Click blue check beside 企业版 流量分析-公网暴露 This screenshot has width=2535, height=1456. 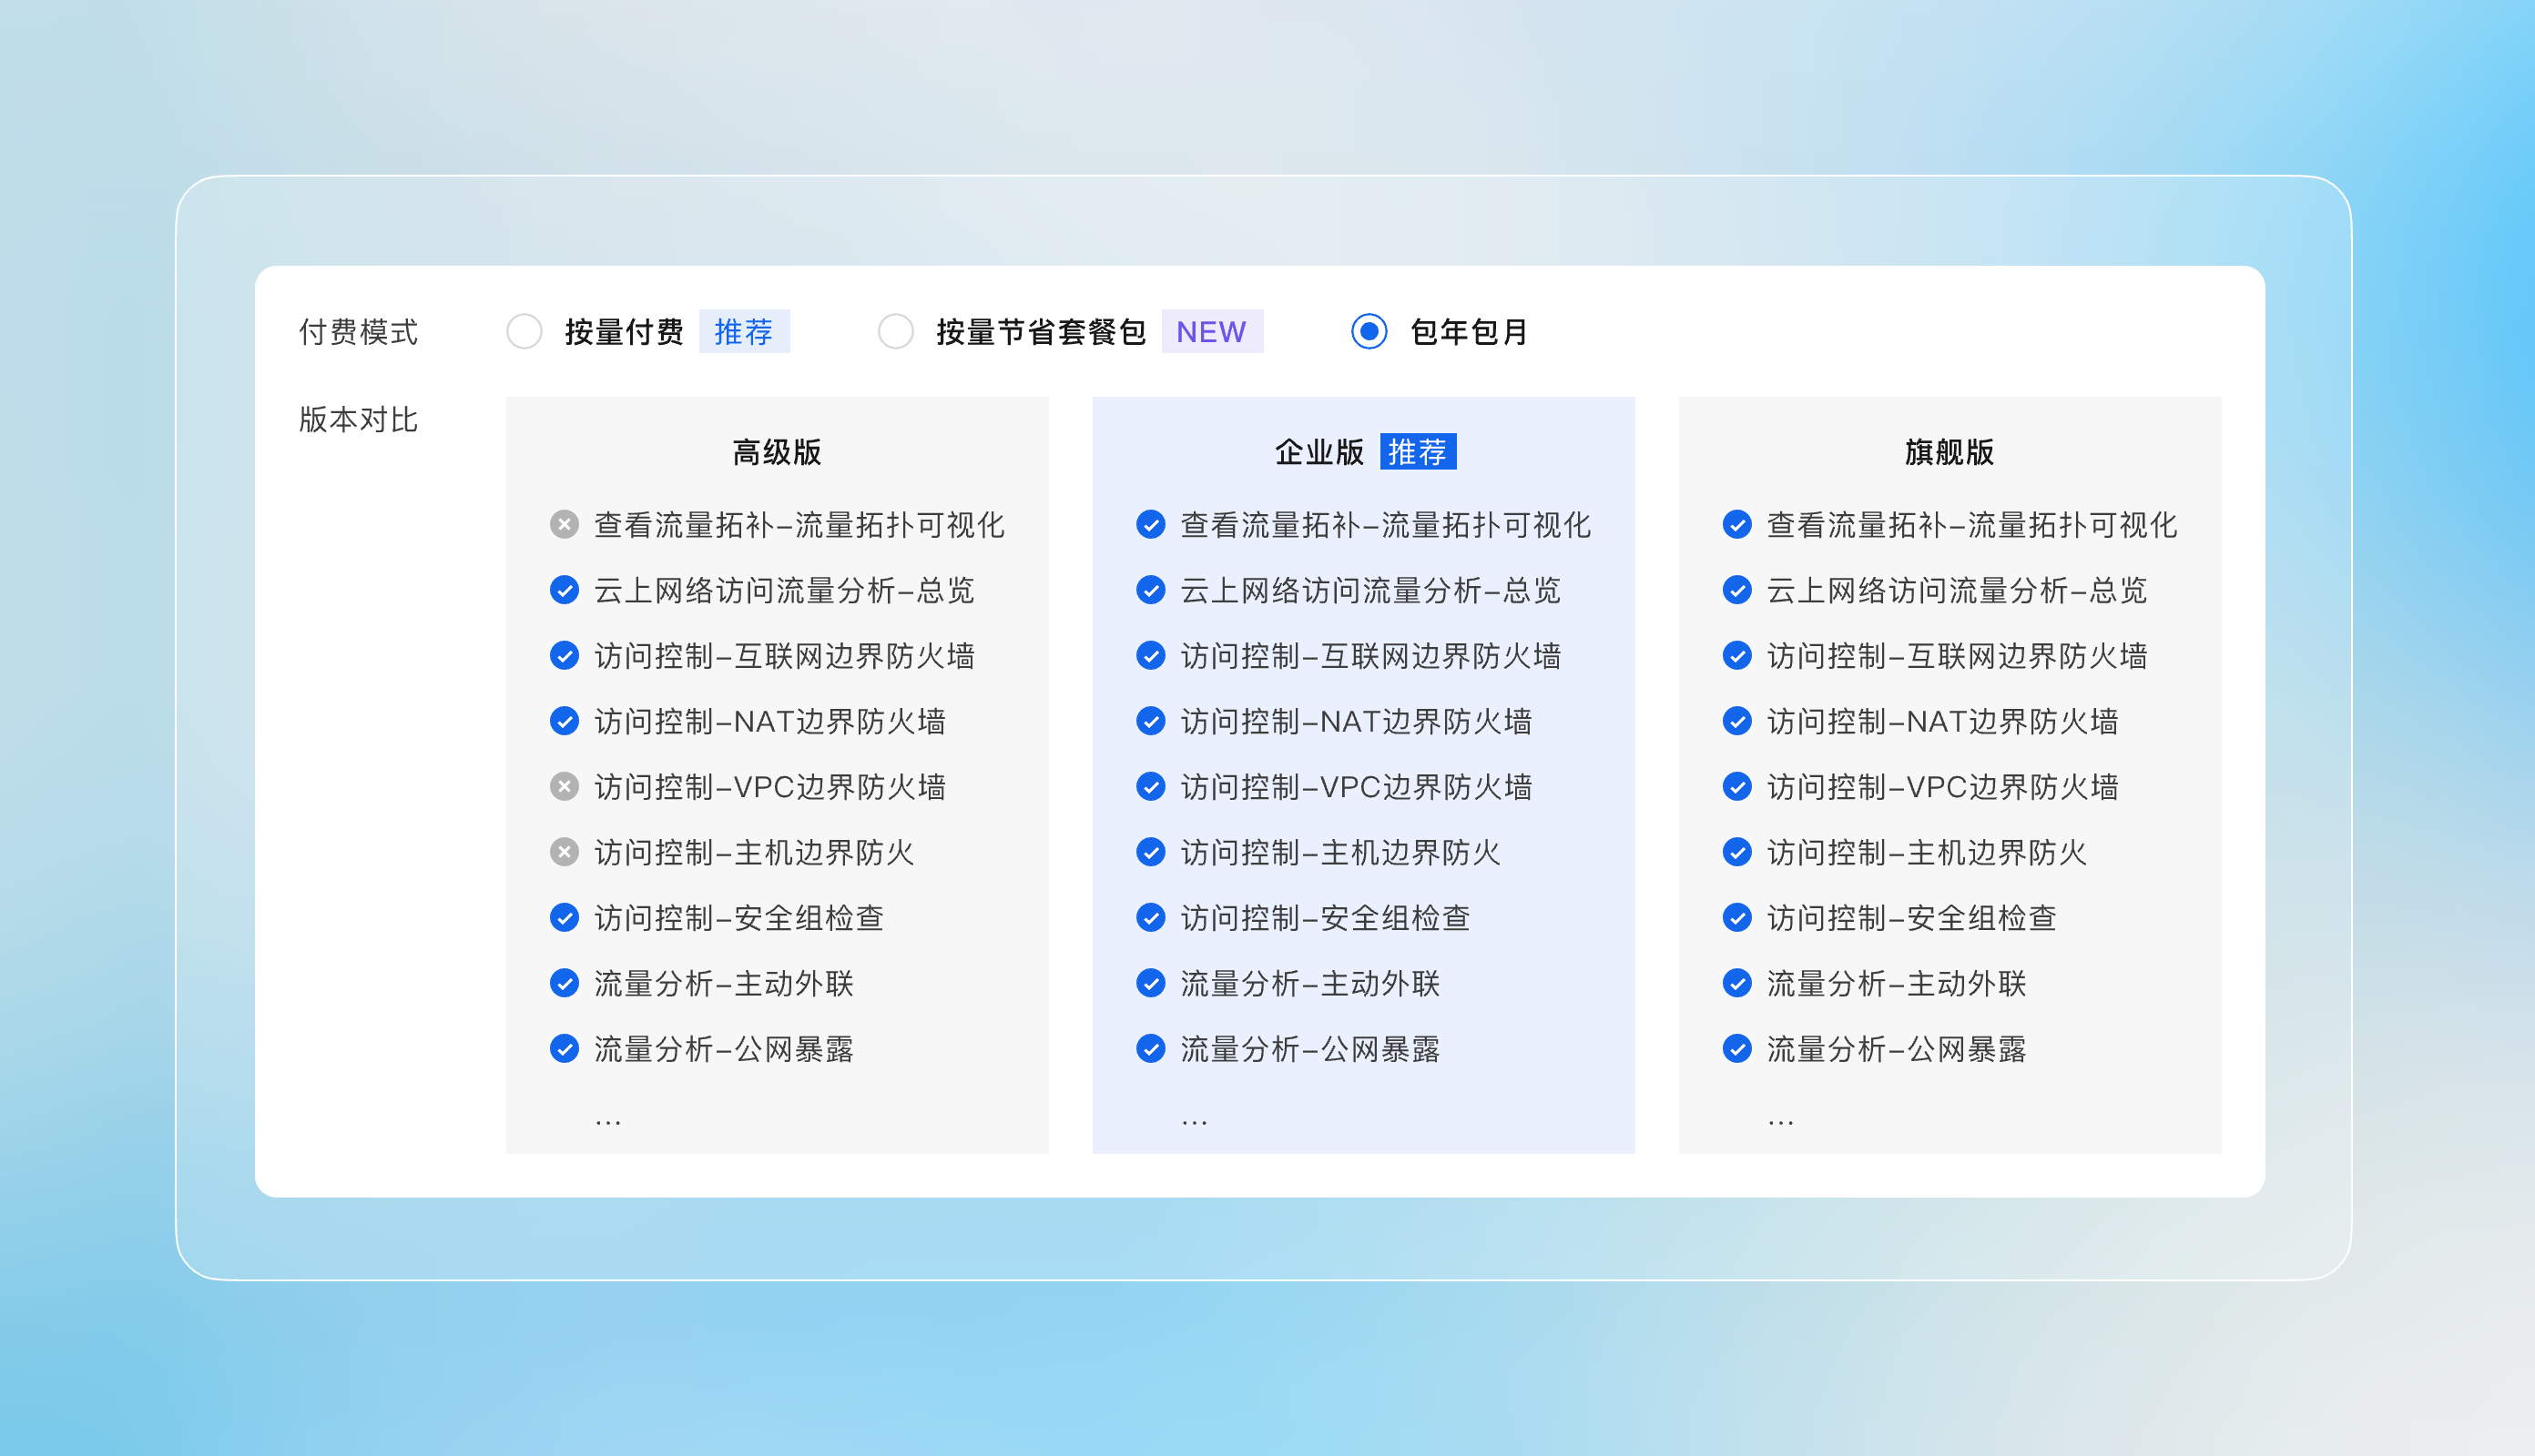1150,1049
